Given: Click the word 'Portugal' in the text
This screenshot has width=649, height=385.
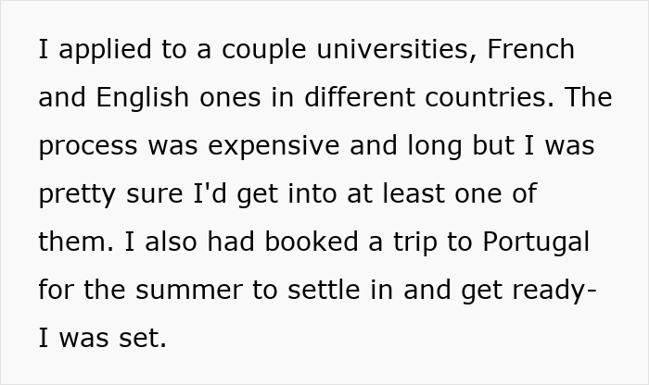Looking at the screenshot, I should 536,242.
